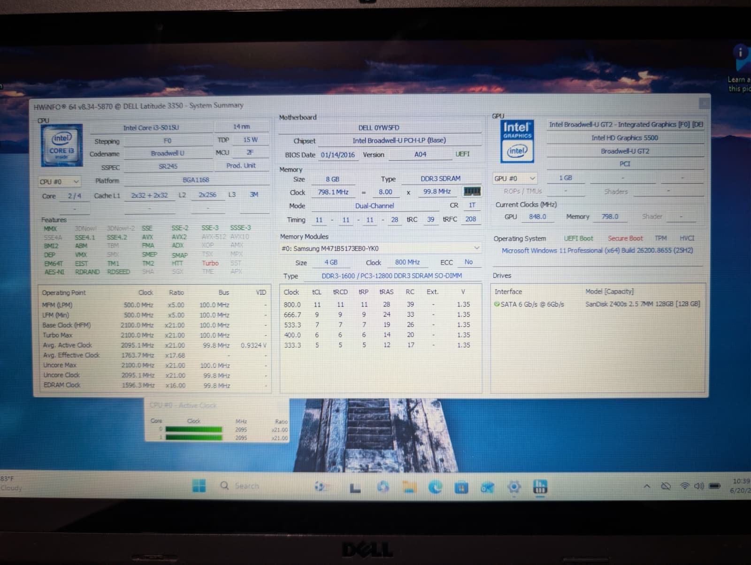Click the BIOS date 01/14/2016

337,155
